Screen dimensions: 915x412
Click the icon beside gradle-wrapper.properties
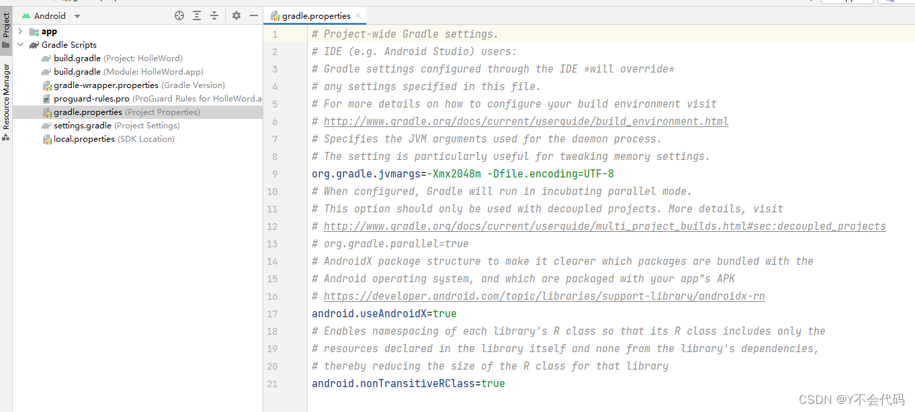(47, 85)
